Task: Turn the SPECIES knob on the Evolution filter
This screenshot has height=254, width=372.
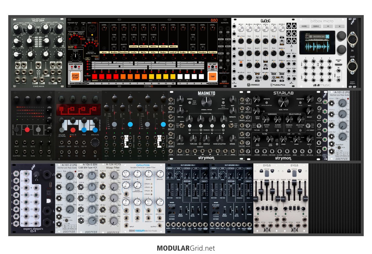Action: [x=160, y=174]
